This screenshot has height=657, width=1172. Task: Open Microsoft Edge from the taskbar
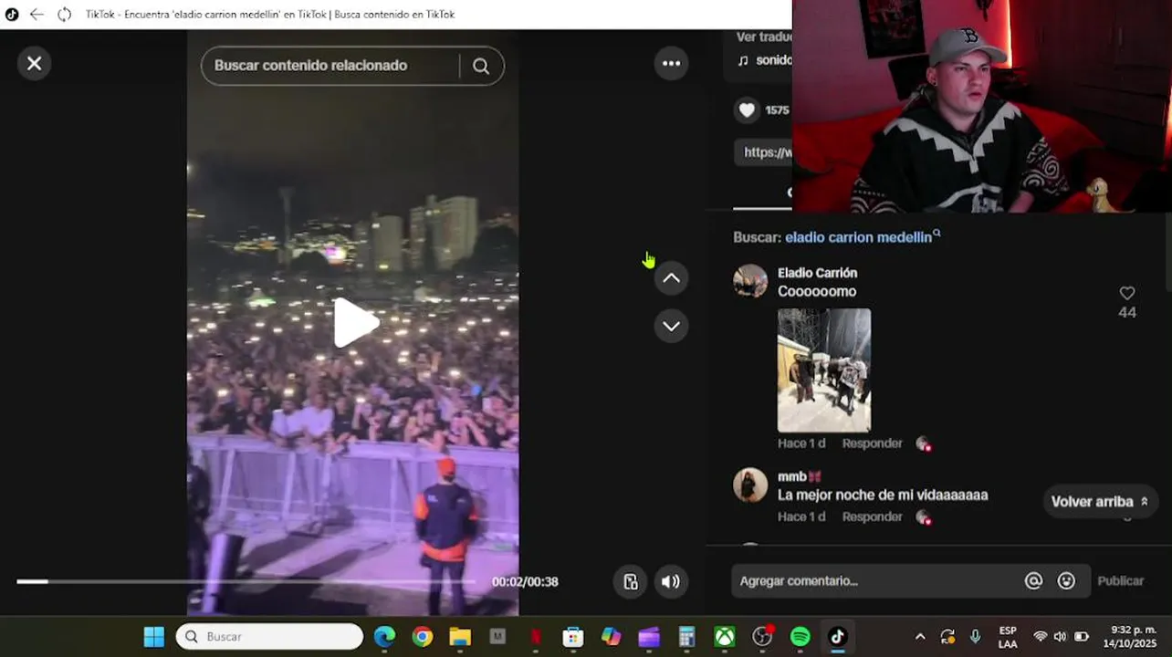click(x=384, y=637)
